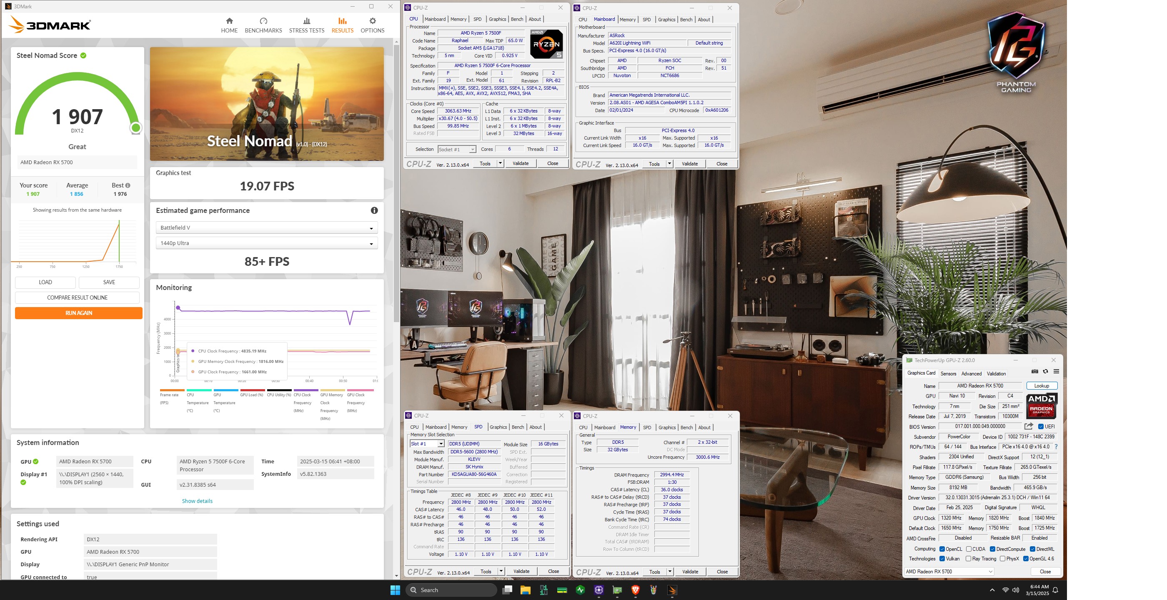
Task: Open the Stress Tests icon in 3DMark
Action: pos(307,21)
